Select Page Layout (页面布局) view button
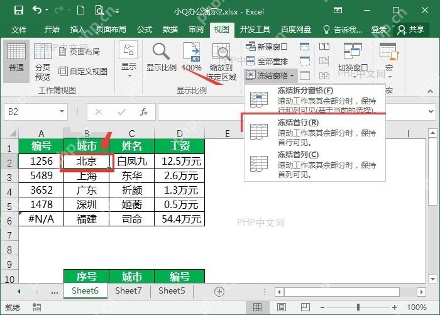440x315 pixels. (79, 52)
